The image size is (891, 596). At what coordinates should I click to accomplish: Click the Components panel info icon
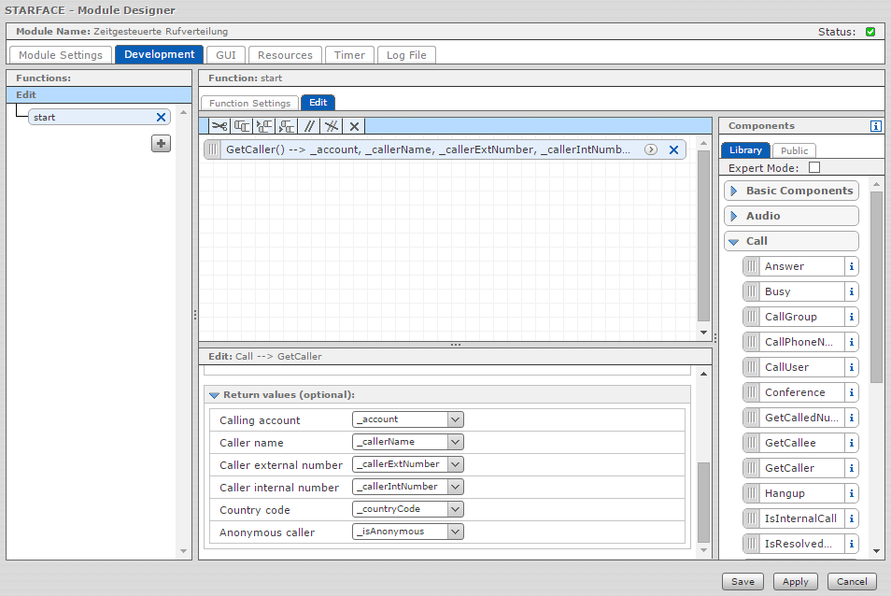coord(875,126)
